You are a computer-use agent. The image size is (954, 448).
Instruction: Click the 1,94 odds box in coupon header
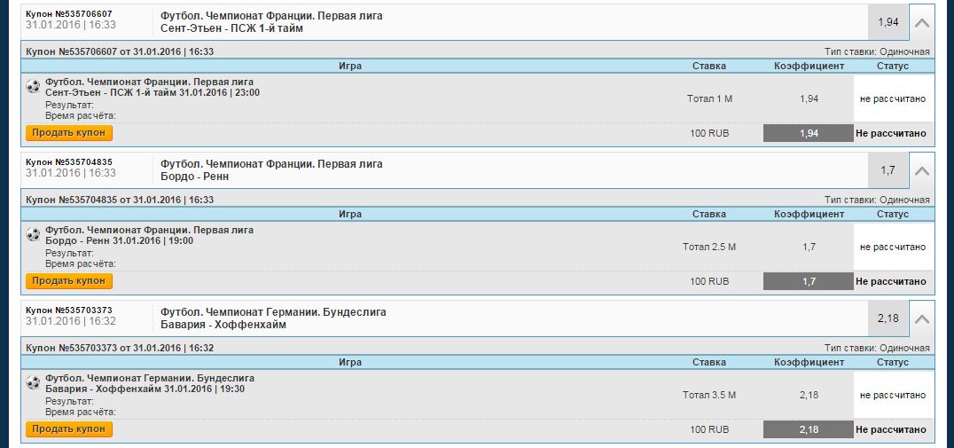888,22
